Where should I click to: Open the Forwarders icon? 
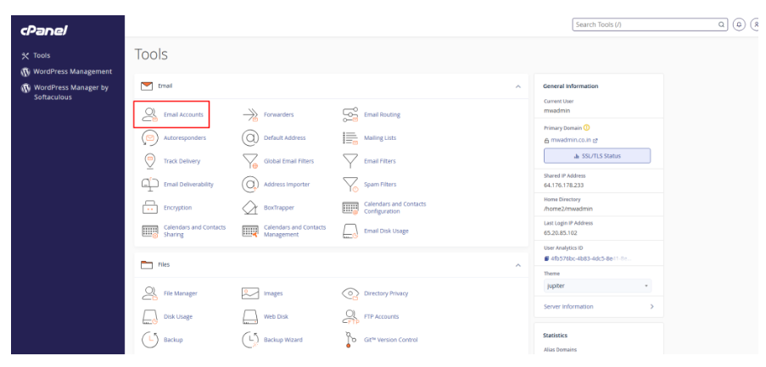point(250,114)
